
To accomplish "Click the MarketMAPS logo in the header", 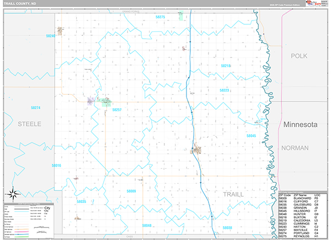I will (x=313, y=3).
